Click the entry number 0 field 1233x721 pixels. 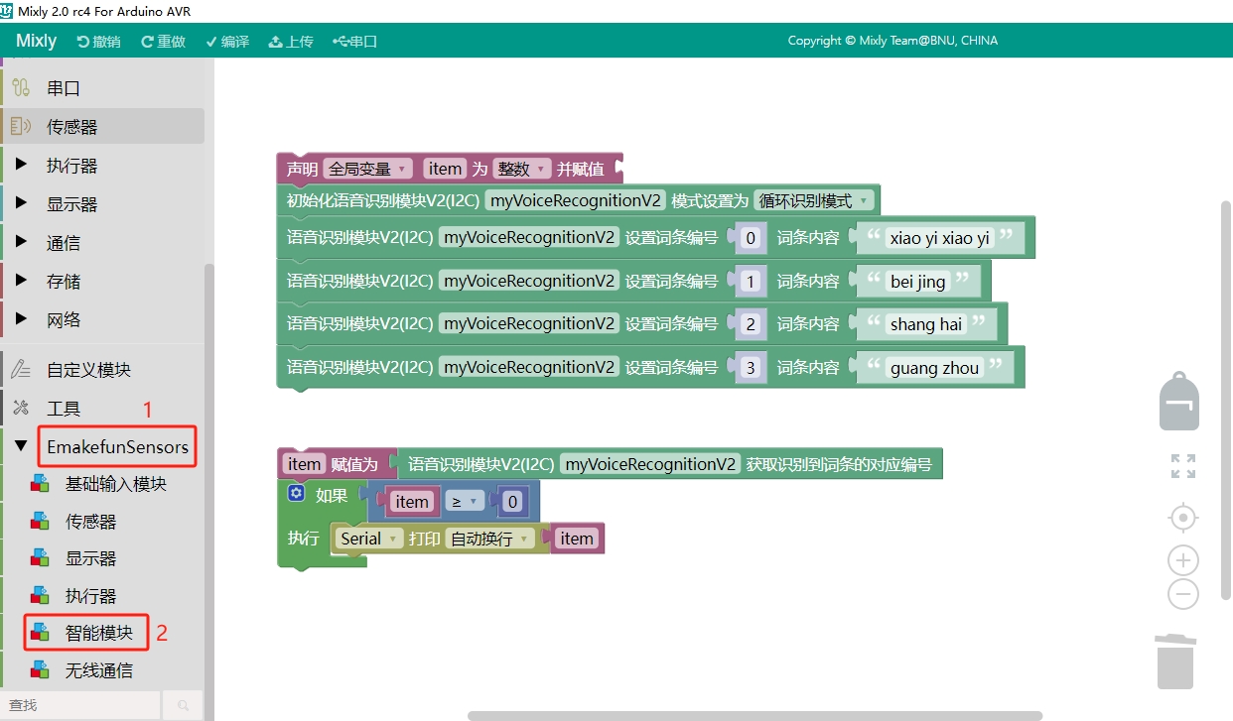[751, 238]
